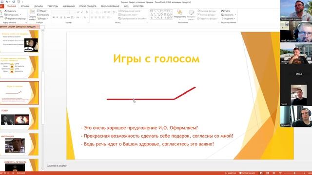Toggle strikethrough formatting
Image resolution: width=312 pixels, height=175 pixels.
point(69,17)
